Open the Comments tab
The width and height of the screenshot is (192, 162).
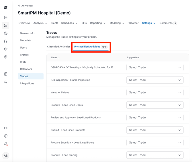(x=168, y=23)
